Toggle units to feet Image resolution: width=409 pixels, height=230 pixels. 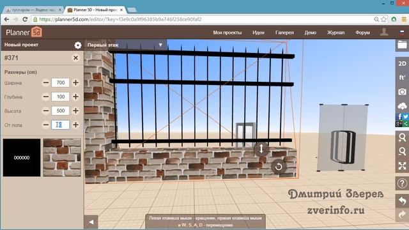point(402,78)
